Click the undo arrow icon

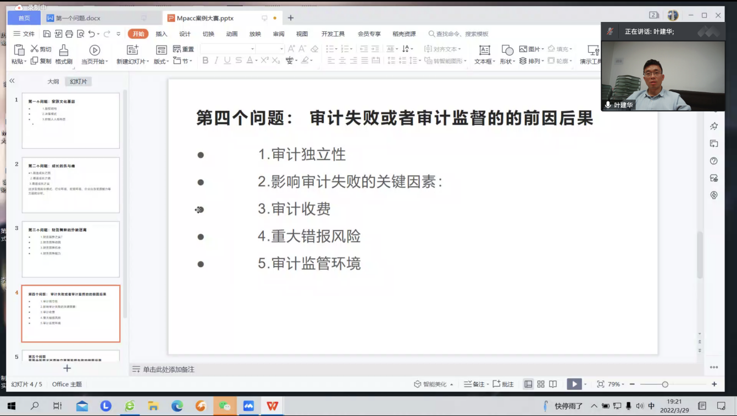coord(91,34)
